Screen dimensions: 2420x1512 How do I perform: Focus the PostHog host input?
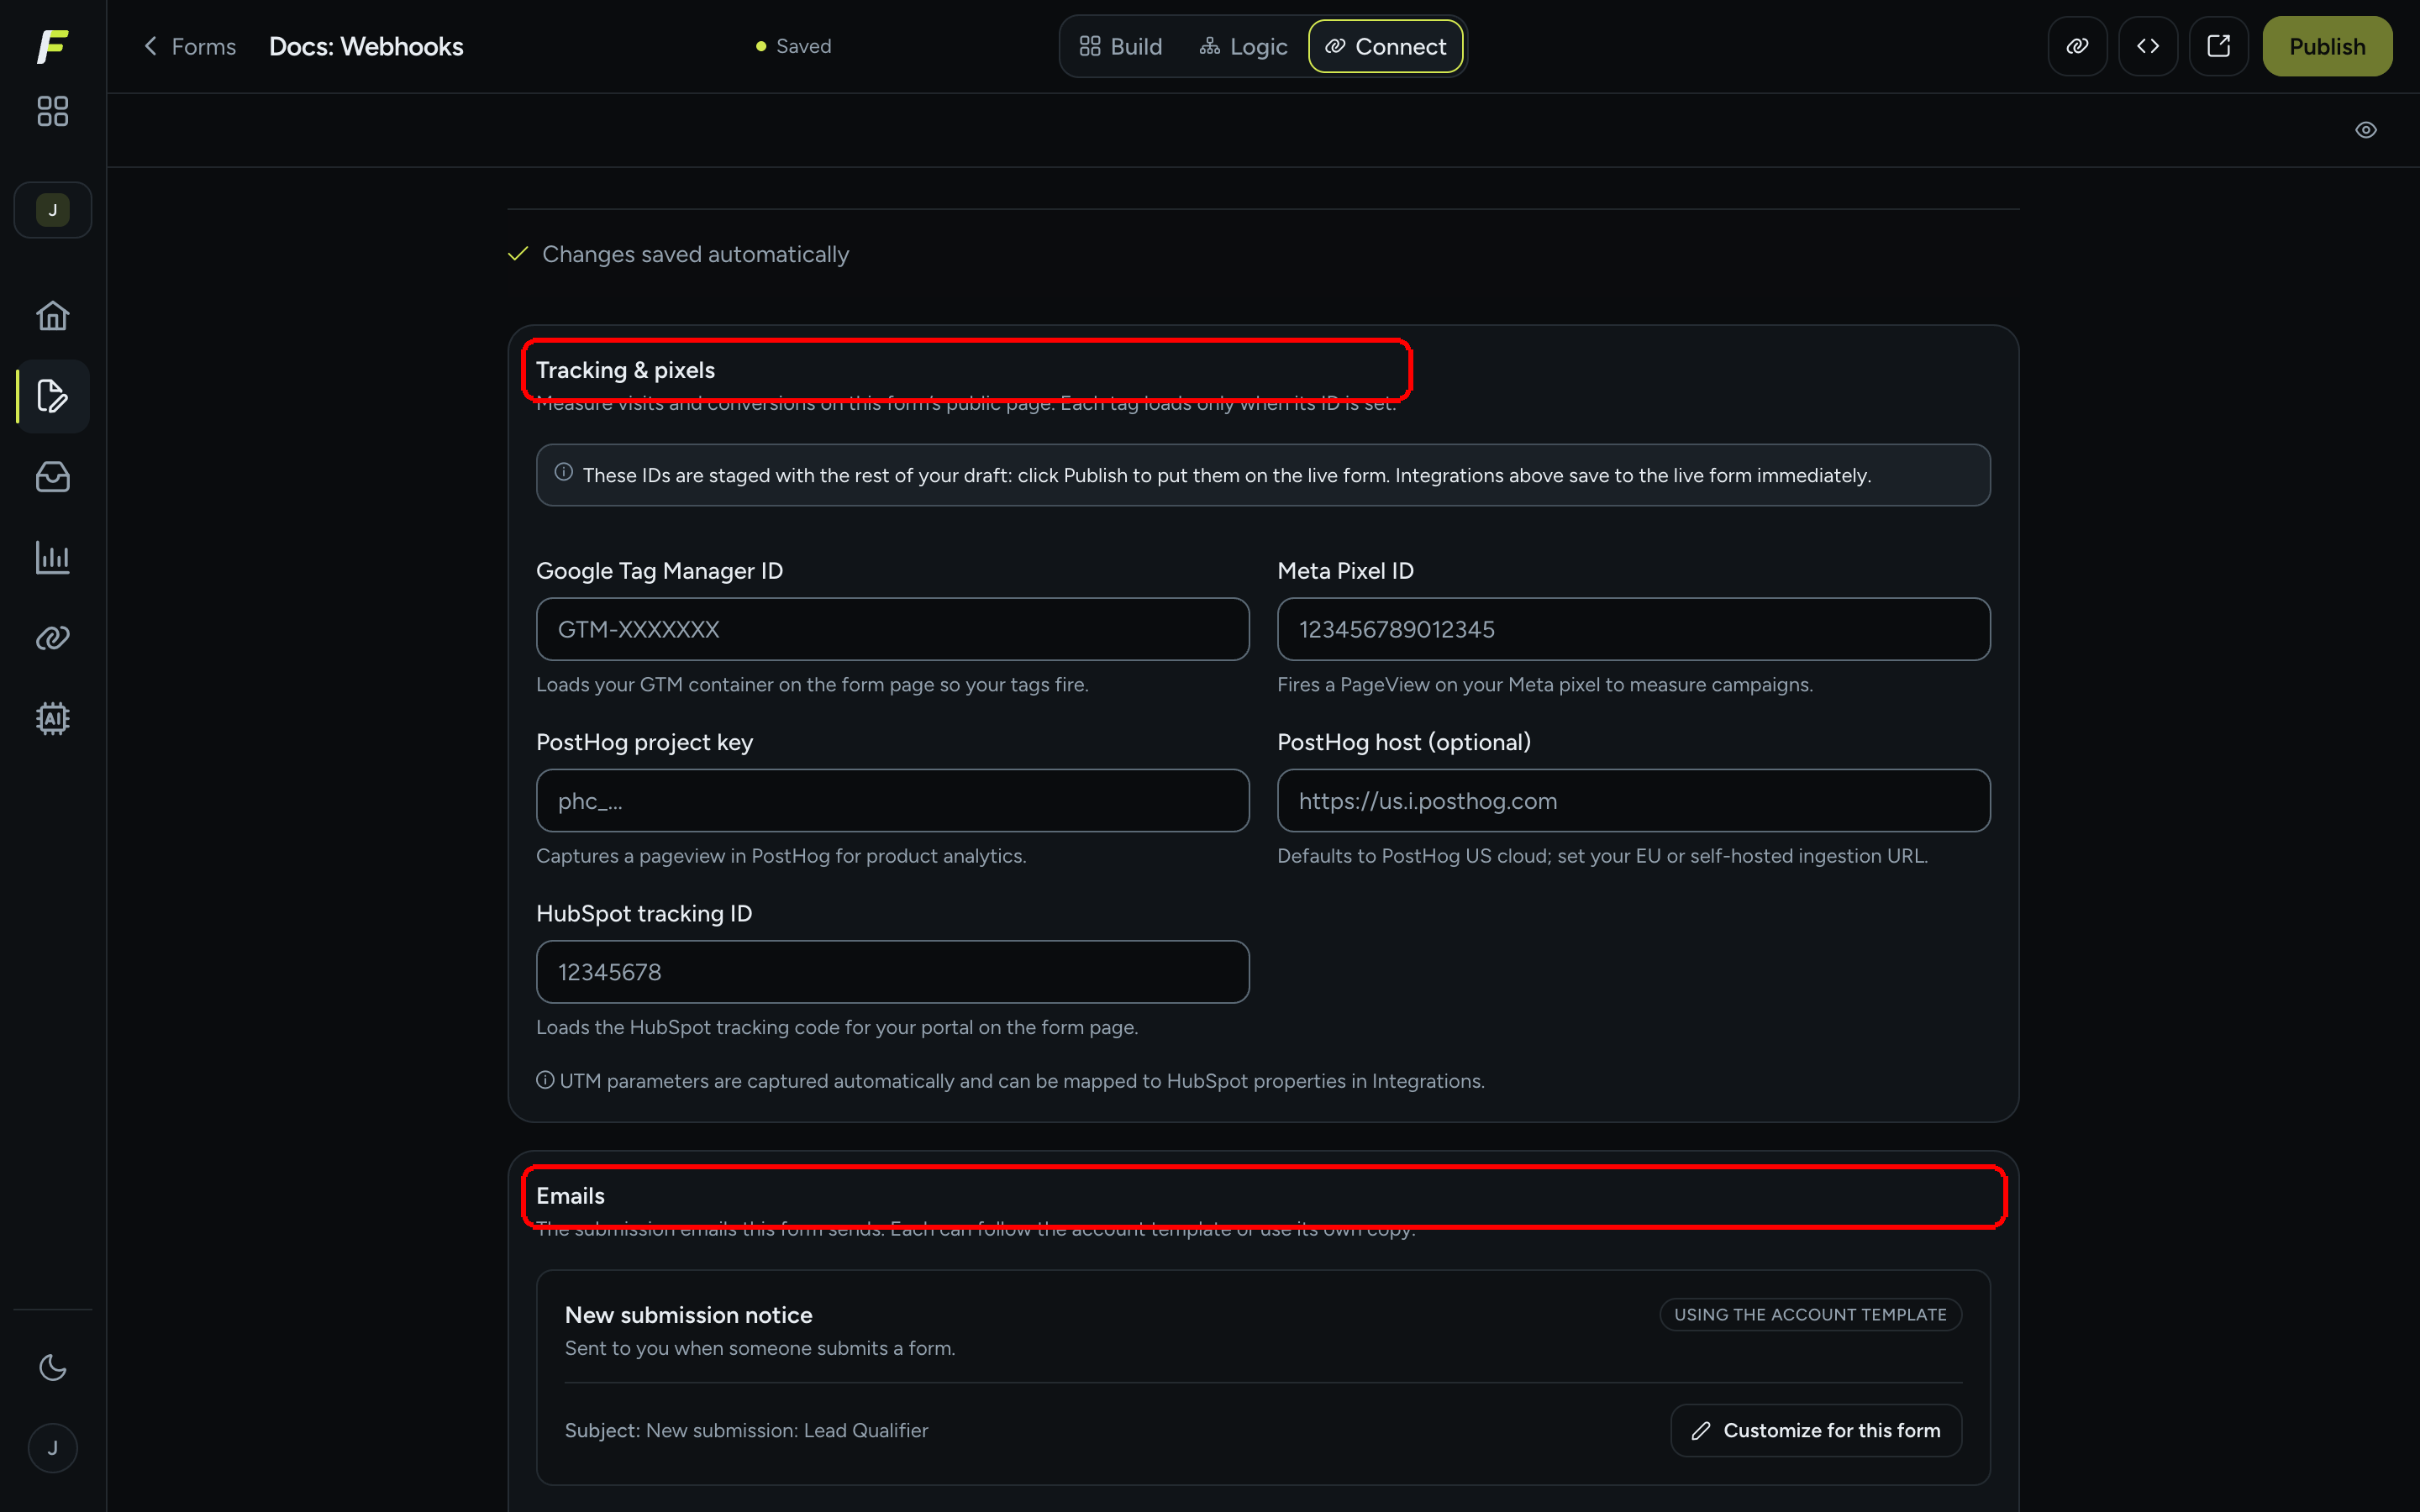point(1633,800)
